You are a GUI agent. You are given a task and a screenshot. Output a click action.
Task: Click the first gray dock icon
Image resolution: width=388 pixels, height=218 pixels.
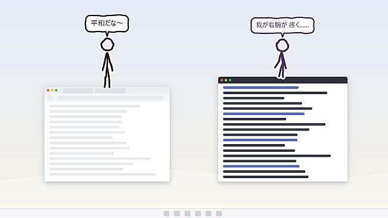point(166,214)
